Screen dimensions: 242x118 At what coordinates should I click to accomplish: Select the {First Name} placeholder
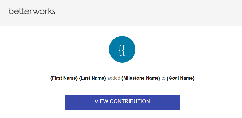(x=64, y=78)
